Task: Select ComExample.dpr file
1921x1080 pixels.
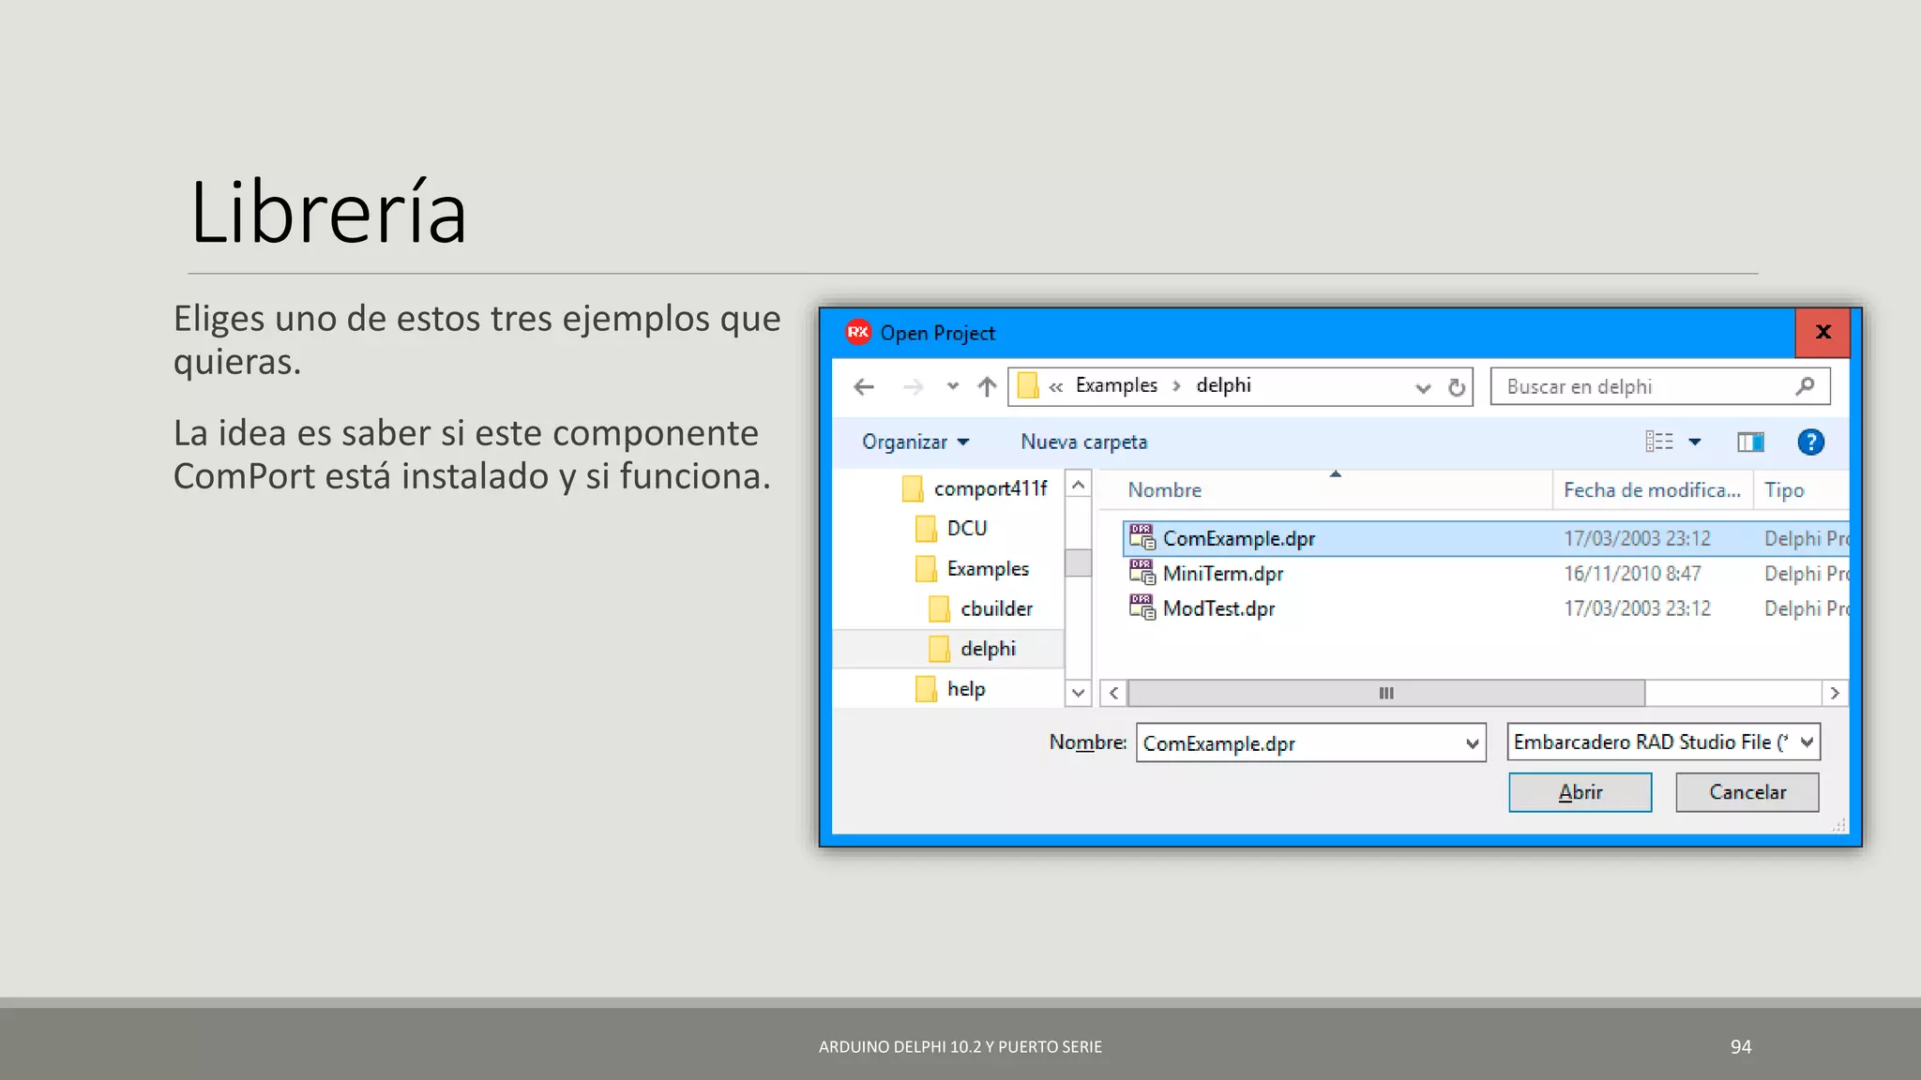Action: click(1486, 539)
